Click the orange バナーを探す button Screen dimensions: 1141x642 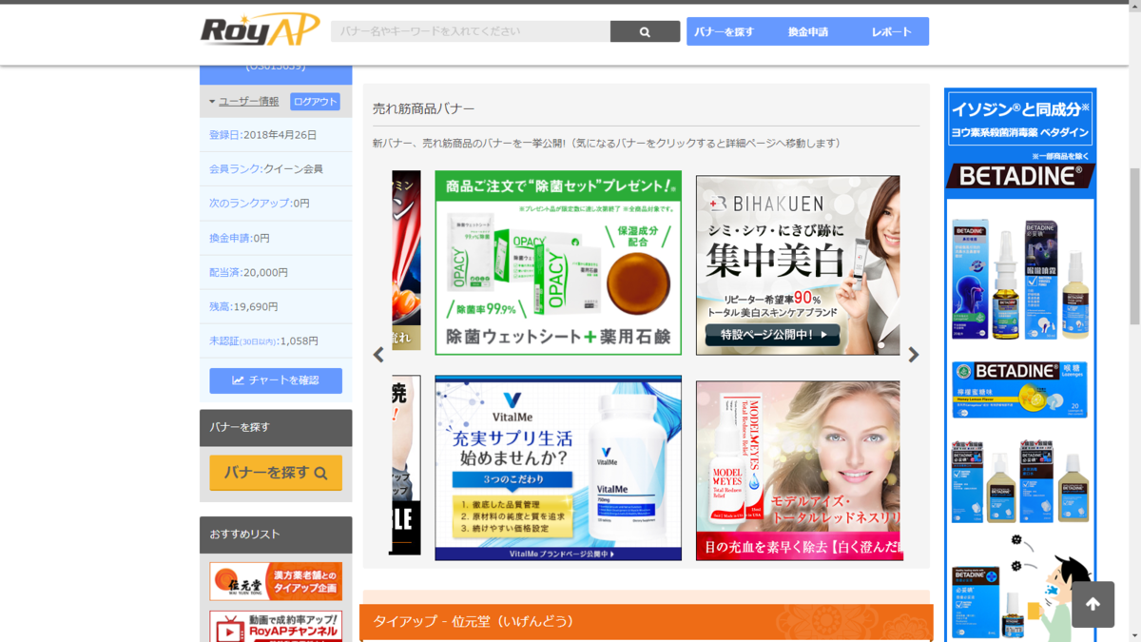pos(276,473)
